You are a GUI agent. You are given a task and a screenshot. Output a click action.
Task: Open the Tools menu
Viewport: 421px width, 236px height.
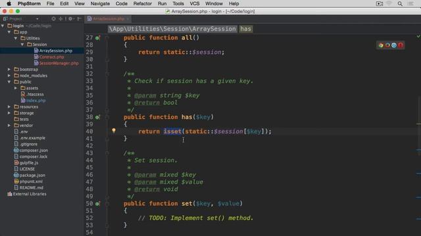click(x=178, y=3)
